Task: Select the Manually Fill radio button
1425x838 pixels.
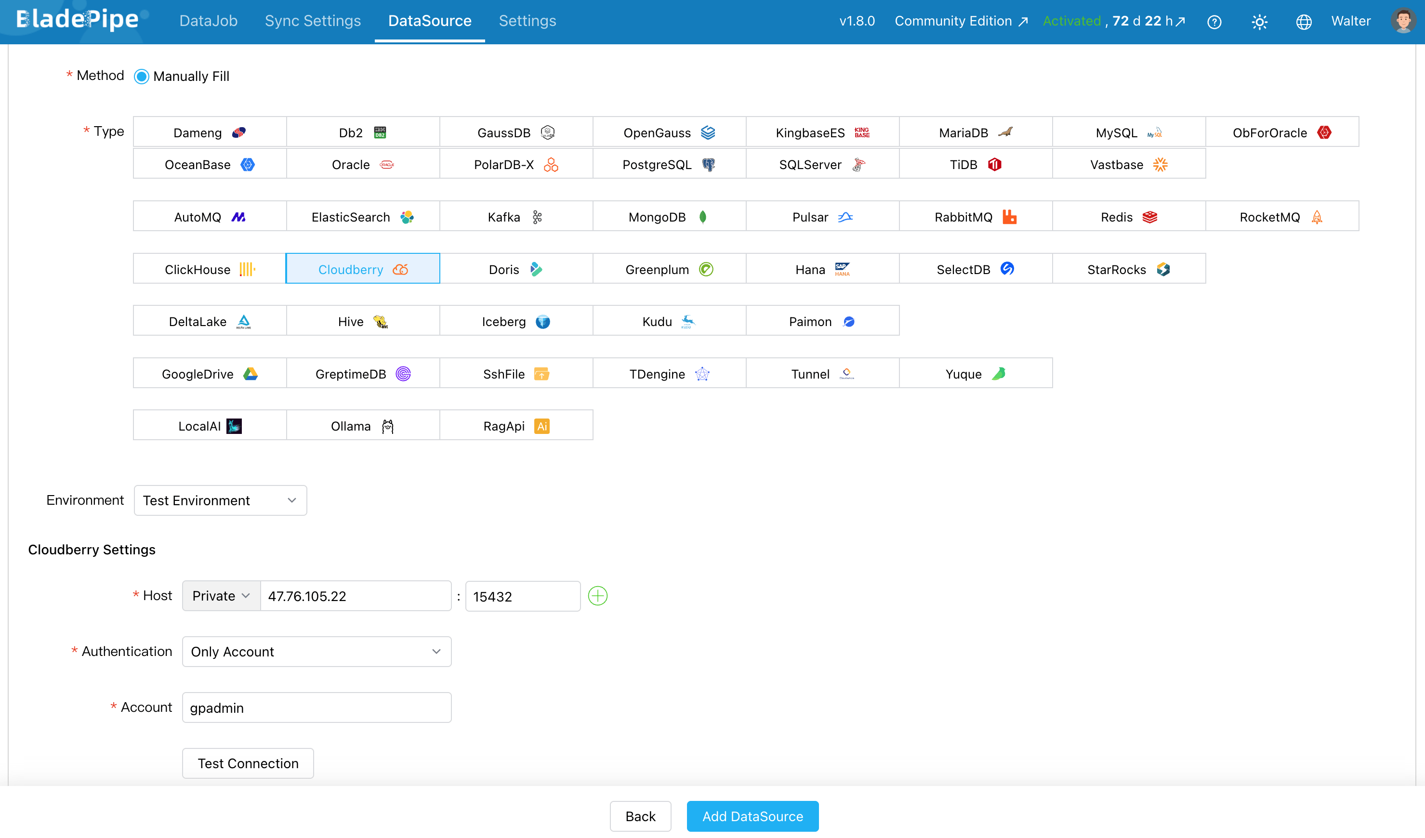Action: pos(141,77)
